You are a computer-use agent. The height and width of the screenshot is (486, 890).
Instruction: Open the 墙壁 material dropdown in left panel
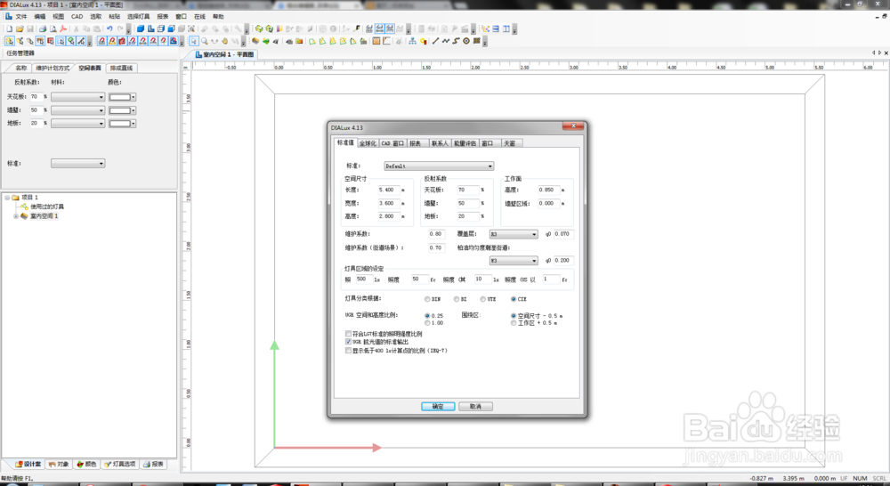point(77,110)
